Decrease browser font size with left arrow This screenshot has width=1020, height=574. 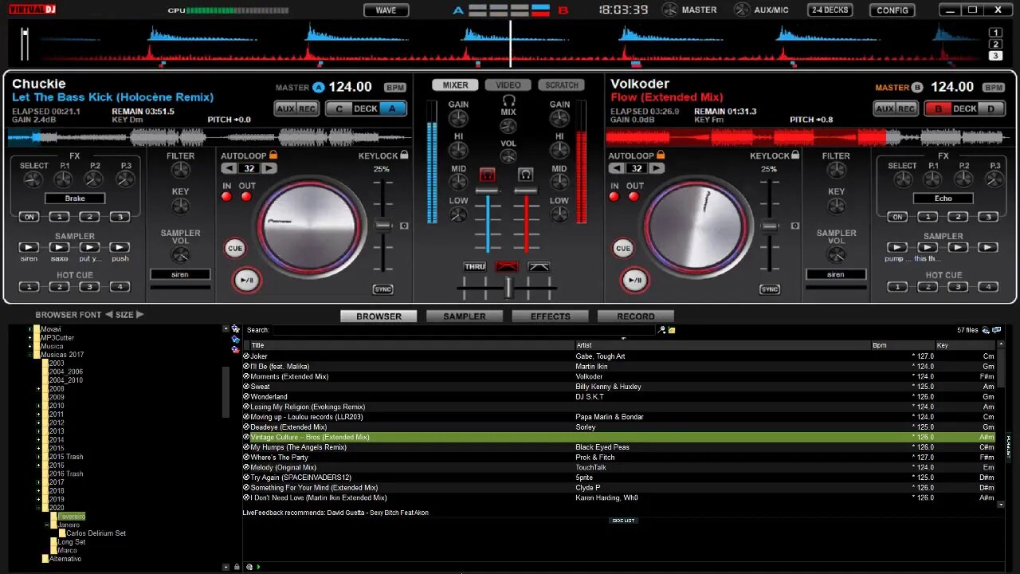click(109, 315)
